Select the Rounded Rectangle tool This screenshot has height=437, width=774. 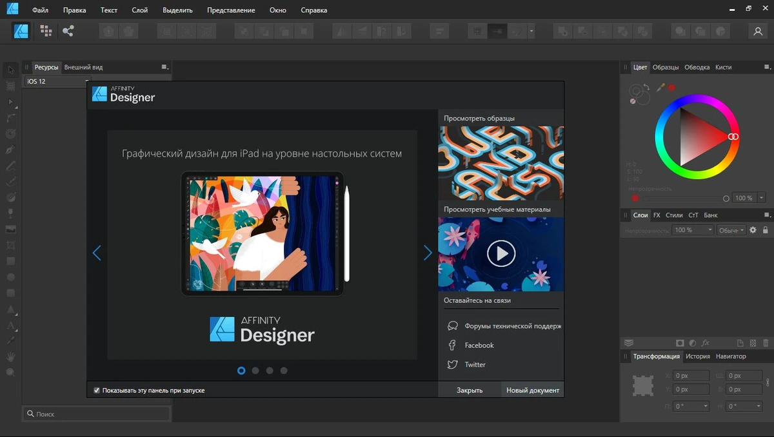coord(10,293)
